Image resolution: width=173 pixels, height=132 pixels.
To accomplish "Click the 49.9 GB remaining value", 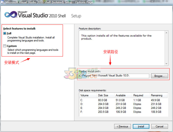I will [155, 100].
